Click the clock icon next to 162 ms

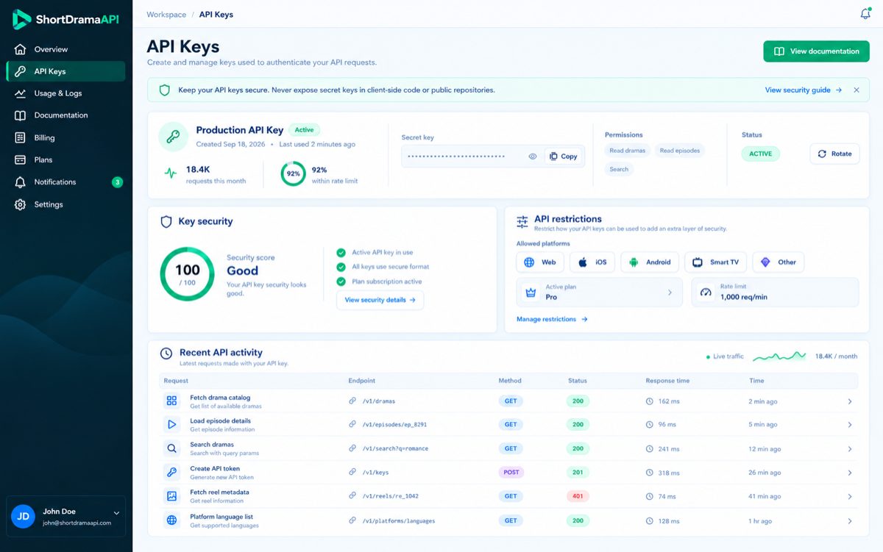650,401
